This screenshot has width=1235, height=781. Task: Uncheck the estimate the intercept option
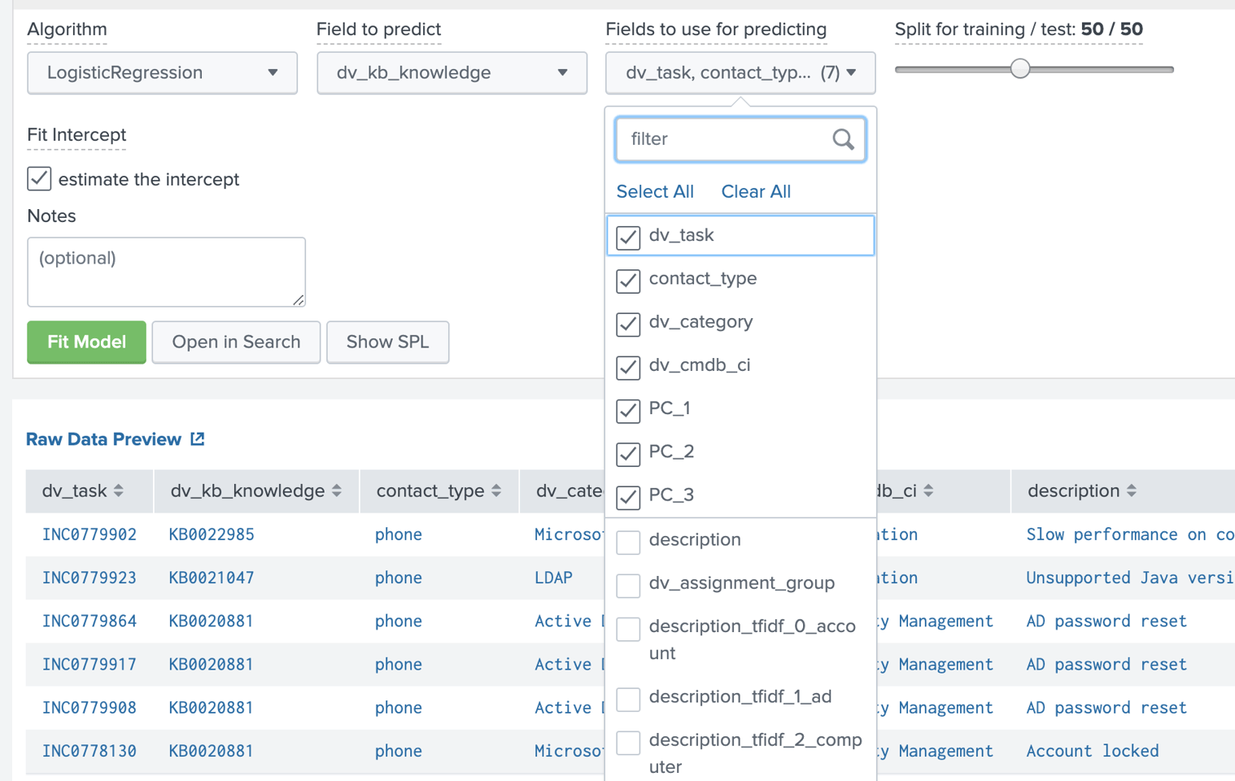tap(39, 179)
